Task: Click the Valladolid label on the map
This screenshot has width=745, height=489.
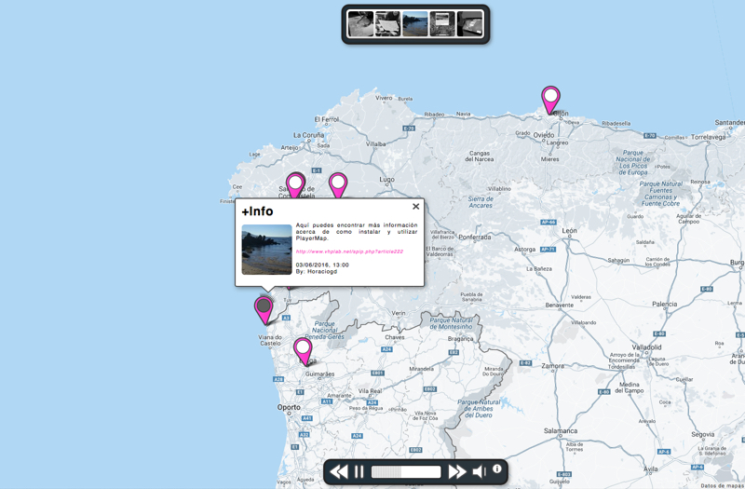Action: (646, 346)
